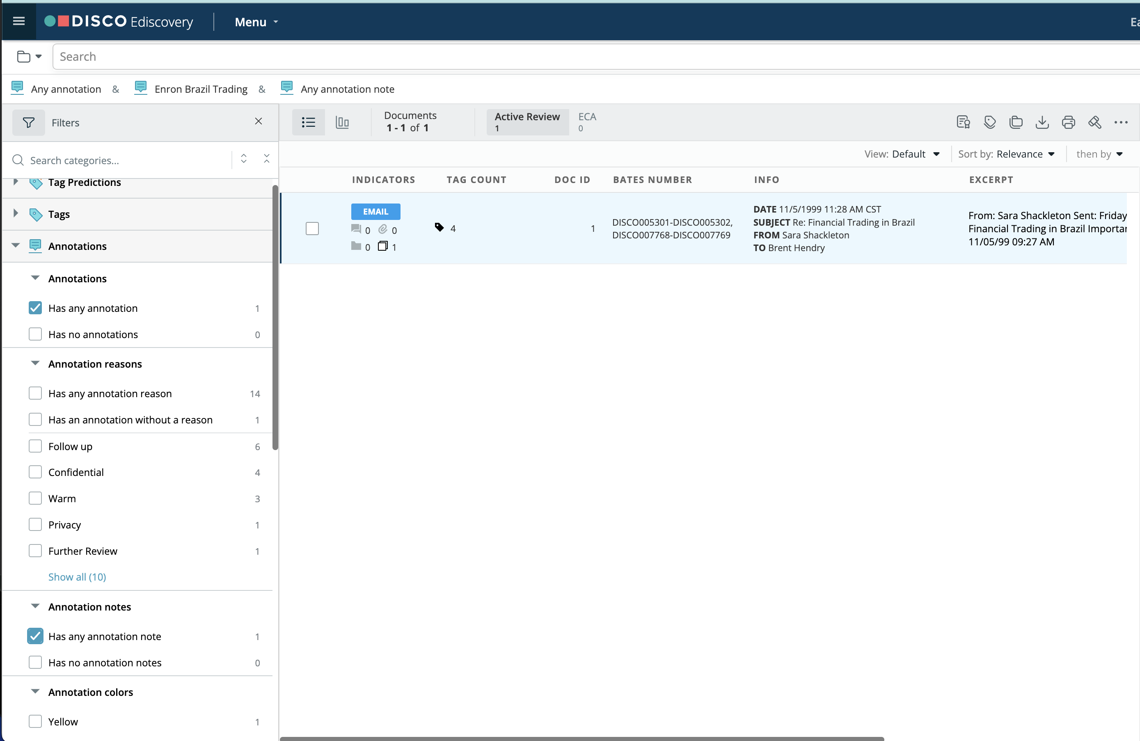Image resolution: width=1140 pixels, height=741 pixels.
Task: Check the 'Further Review' reason
Action: (35, 551)
